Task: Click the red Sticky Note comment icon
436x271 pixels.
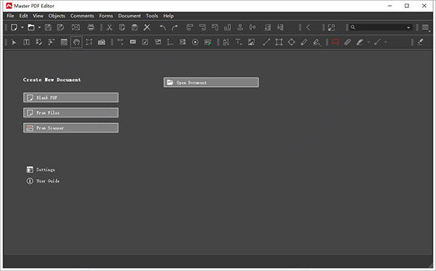Action: tap(335, 42)
